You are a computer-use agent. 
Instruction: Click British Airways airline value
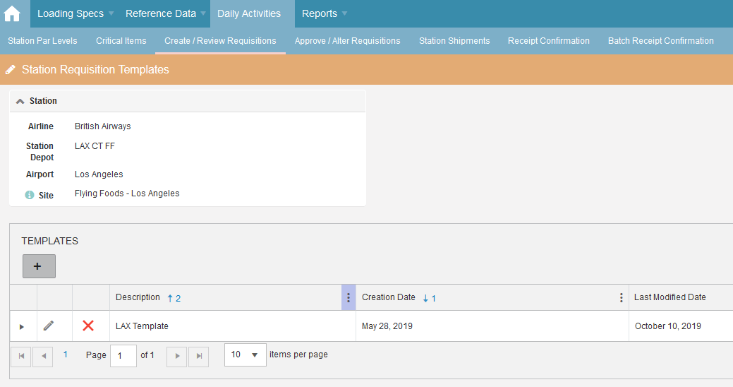point(103,126)
